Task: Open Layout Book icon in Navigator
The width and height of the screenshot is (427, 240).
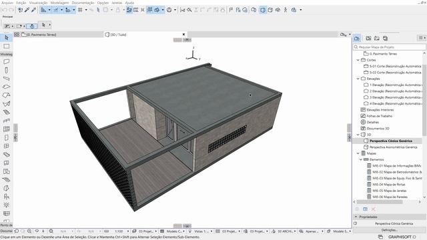Action: tap(377, 39)
